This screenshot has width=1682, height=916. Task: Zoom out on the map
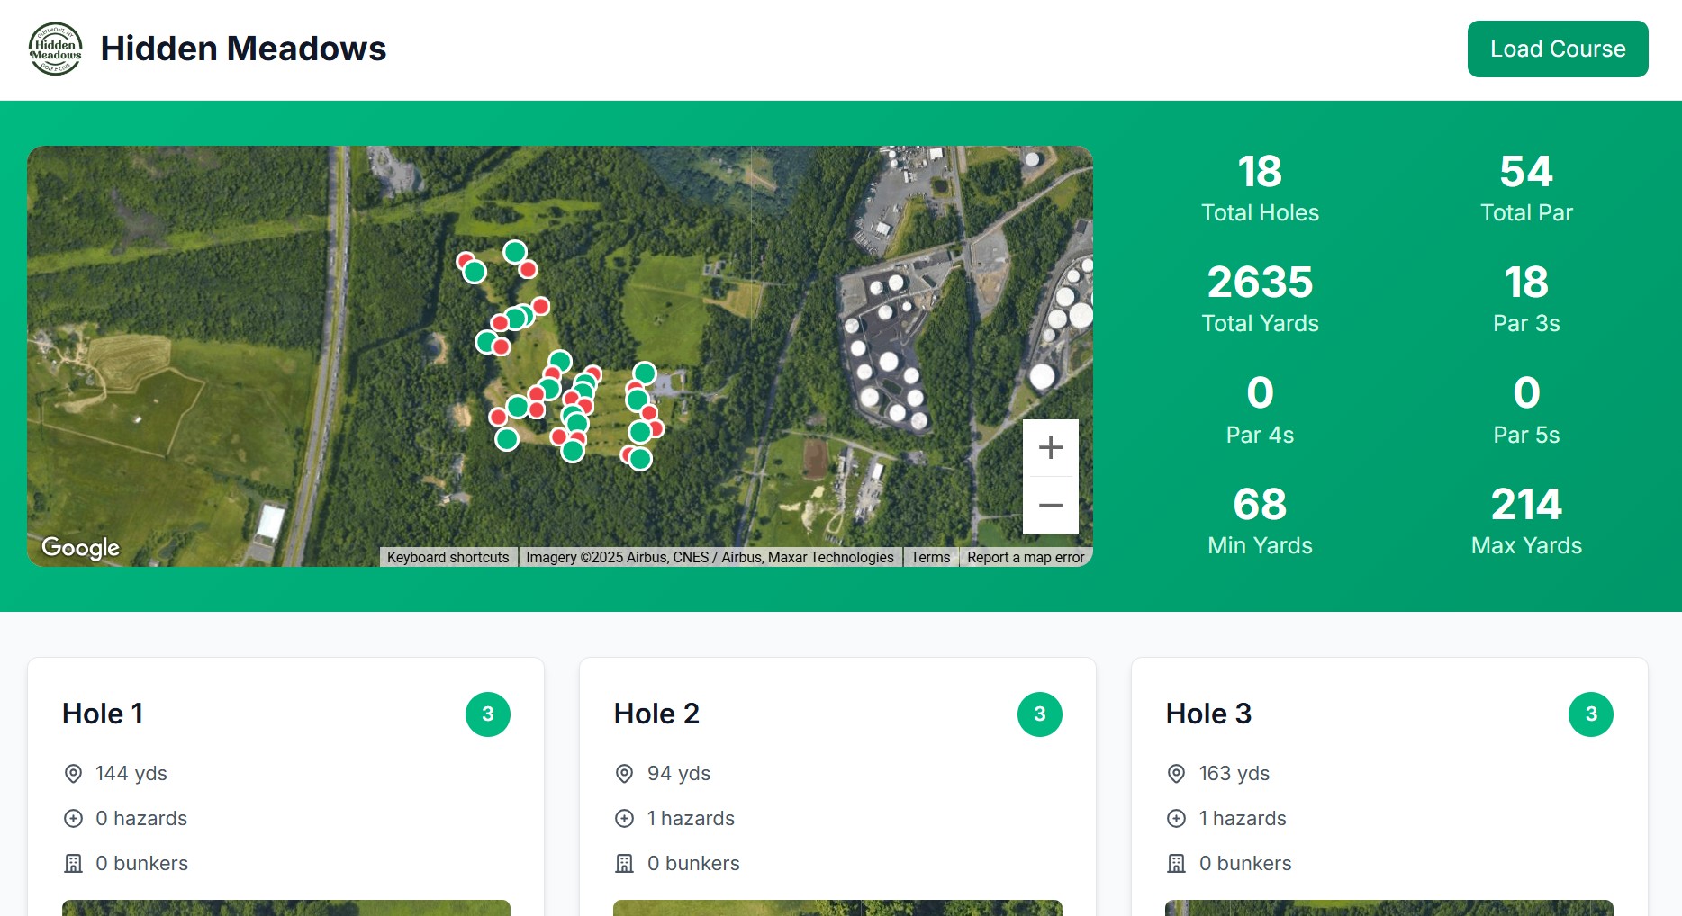pos(1050,505)
